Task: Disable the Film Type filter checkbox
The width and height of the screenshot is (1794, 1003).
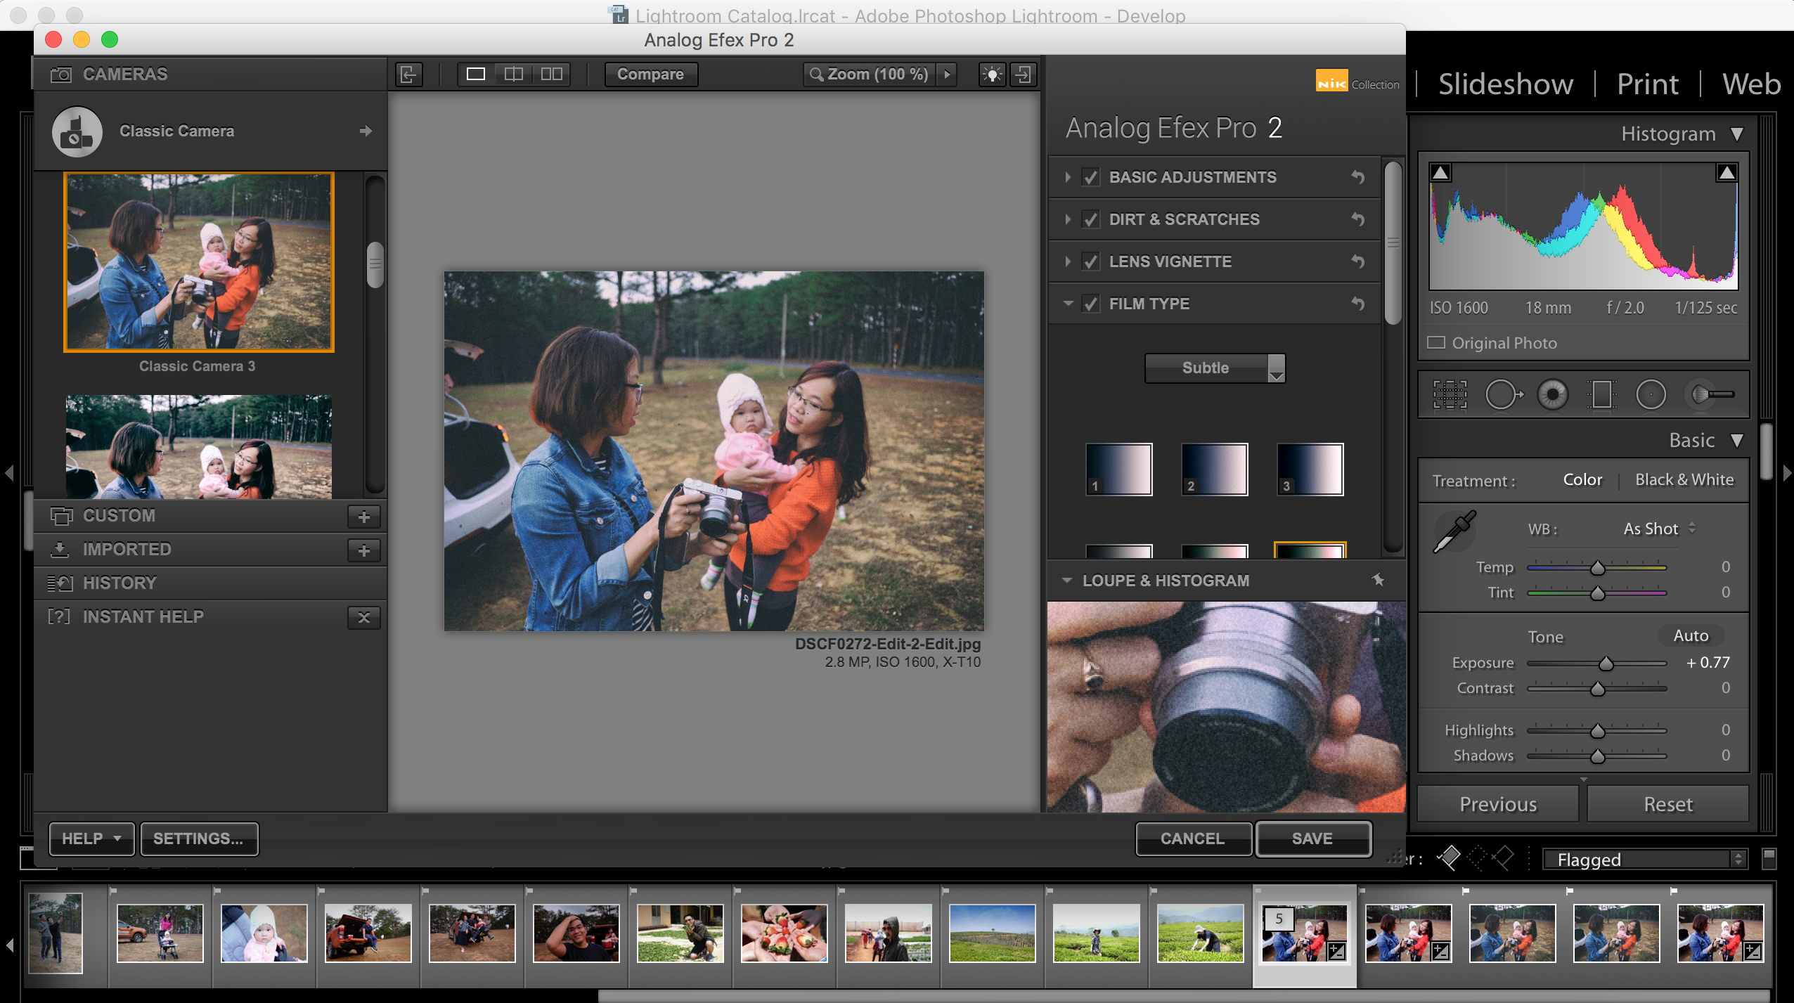Action: tap(1090, 304)
